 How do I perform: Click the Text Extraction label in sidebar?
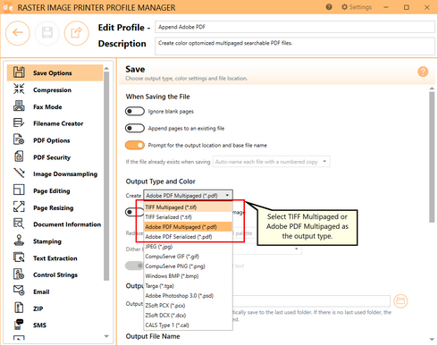pos(55,258)
